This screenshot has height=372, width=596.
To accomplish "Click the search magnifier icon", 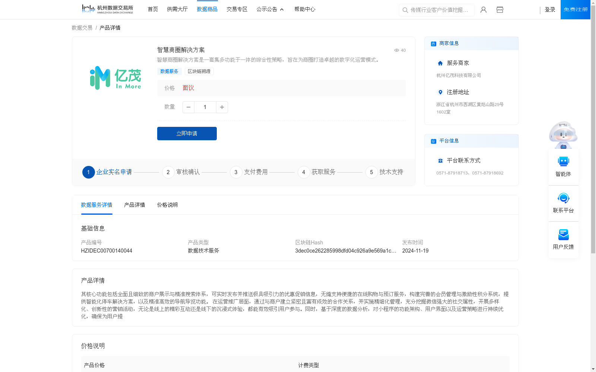I will (405, 10).
